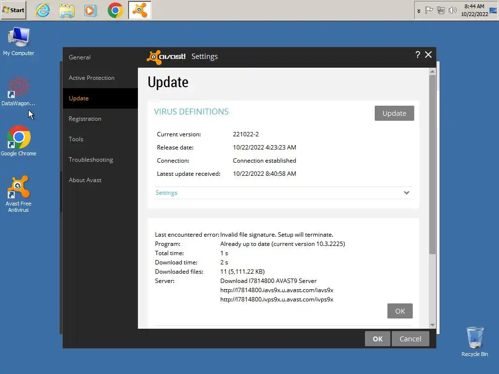
Task: Click the taskbar clock 8:44 AM
Action: tap(475, 10)
